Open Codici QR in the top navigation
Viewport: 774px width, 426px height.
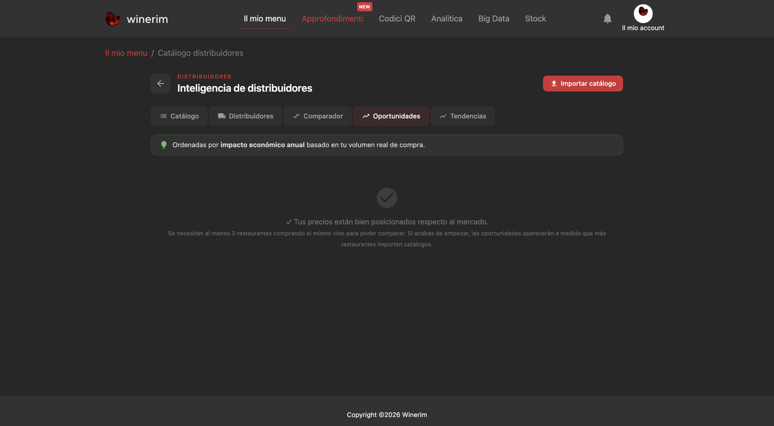[x=397, y=19]
